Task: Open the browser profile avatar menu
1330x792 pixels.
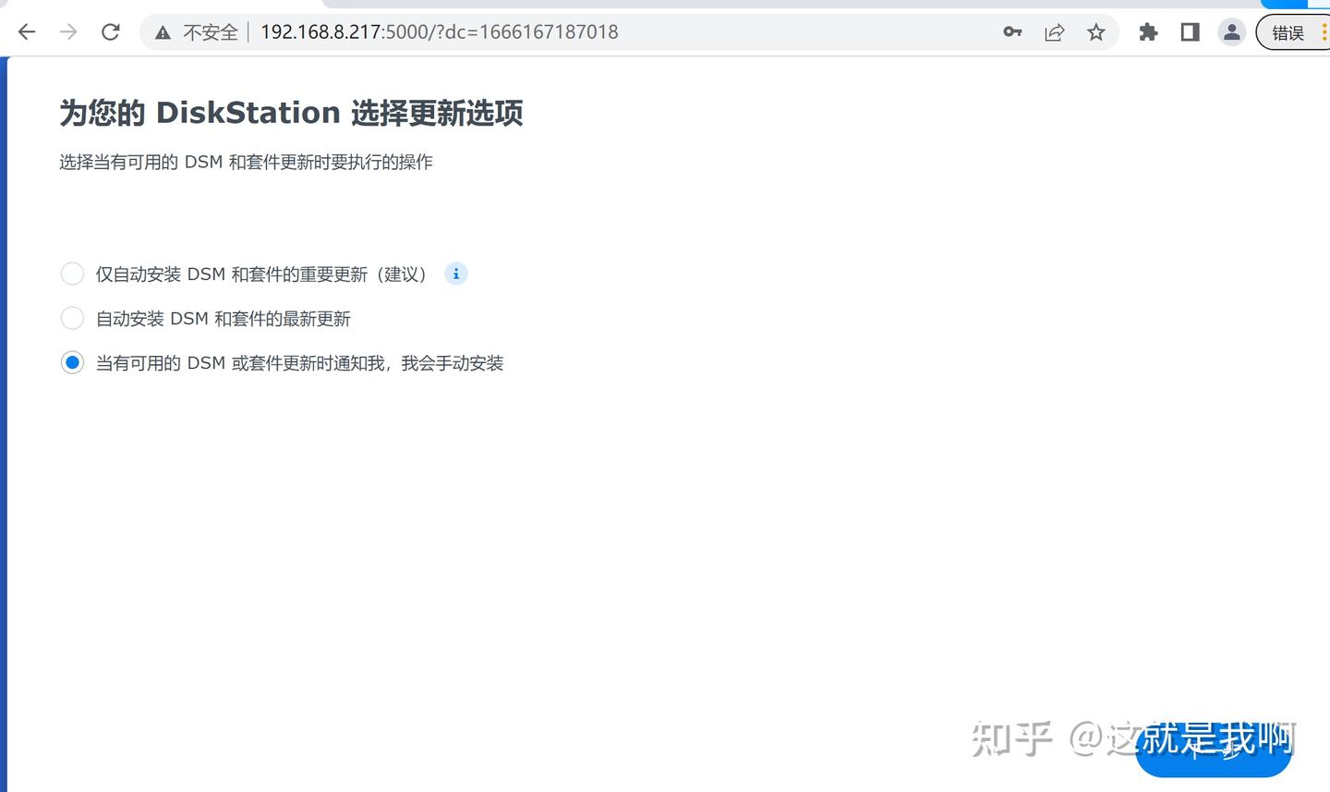Action: (x=1232, y=31)
